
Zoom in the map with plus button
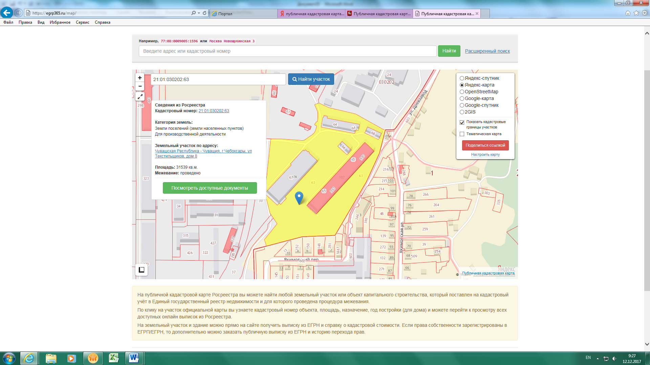140,78
